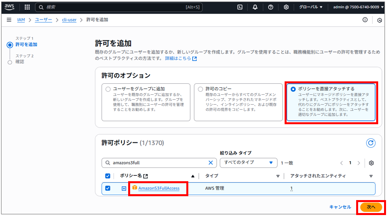Go to IAM breadcrumb
The width and height of the screenshot is (388, 217).
click(x=21, y=20)
